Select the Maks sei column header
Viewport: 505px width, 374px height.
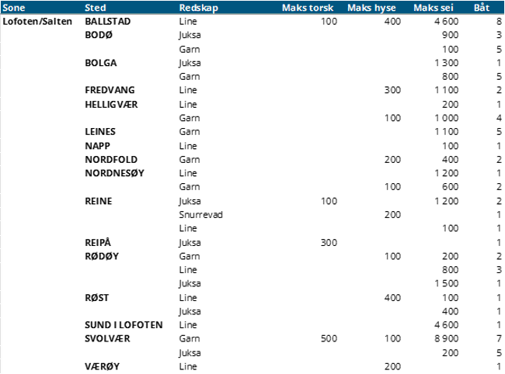pos(434,8)
